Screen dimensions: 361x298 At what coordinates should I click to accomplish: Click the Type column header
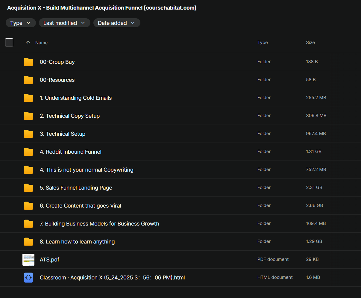263,43
